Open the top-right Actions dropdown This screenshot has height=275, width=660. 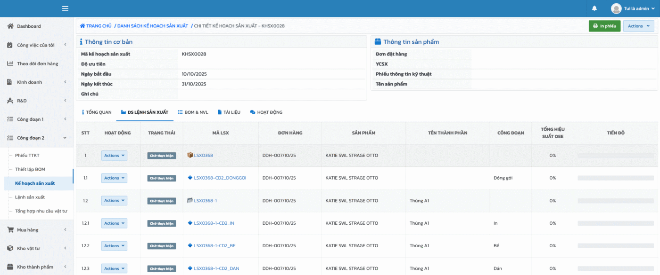pyautogui.click(x=638, y=26)
